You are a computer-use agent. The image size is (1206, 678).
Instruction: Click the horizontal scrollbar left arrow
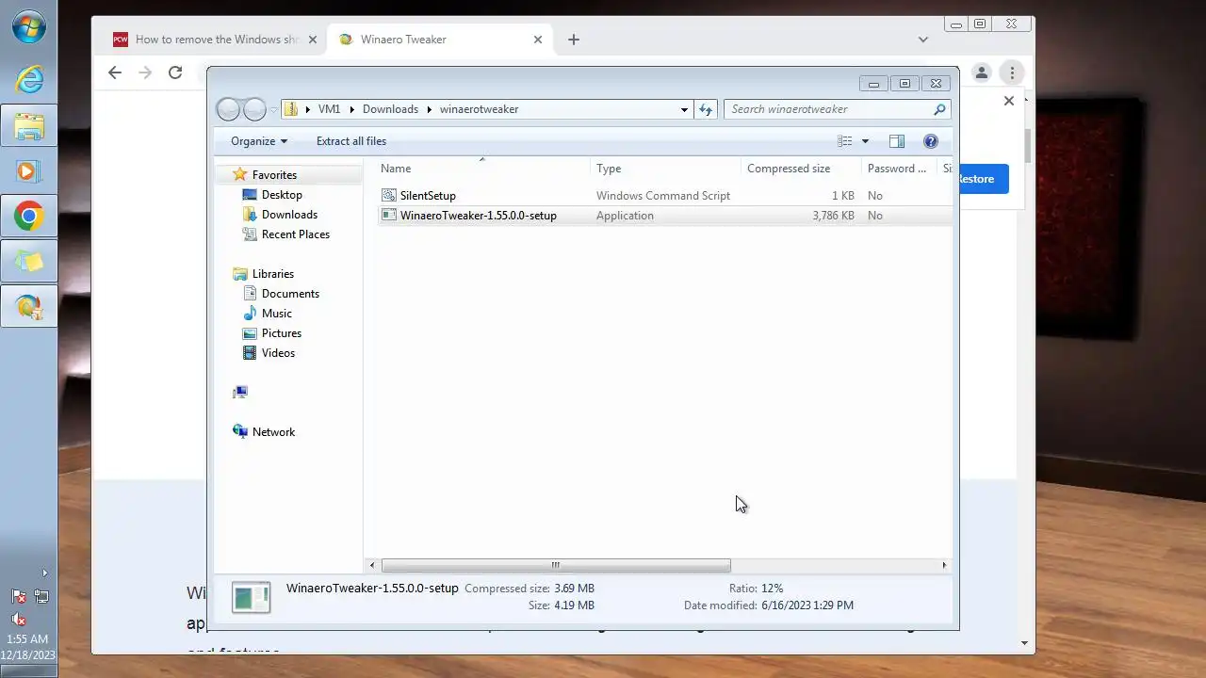point(373,565)
